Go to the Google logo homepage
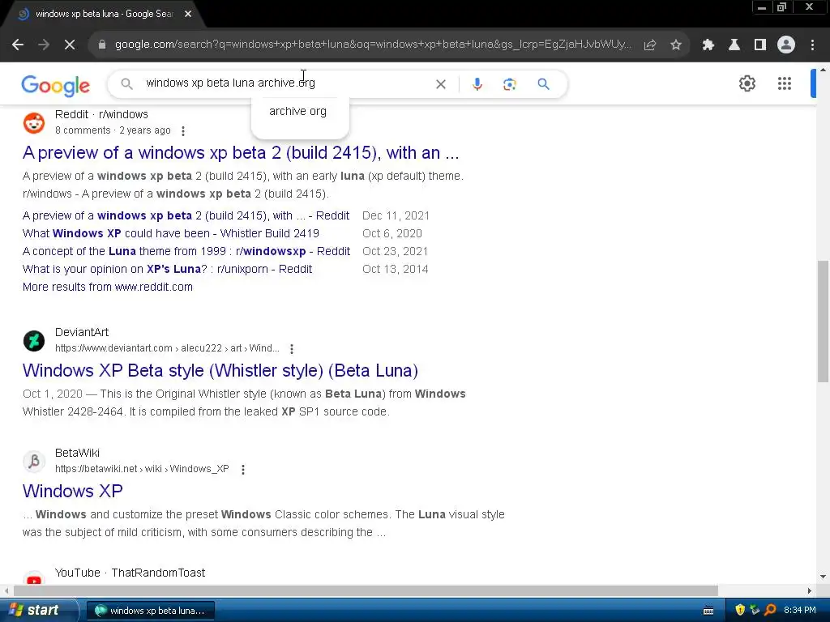 (x=56, y=85)
